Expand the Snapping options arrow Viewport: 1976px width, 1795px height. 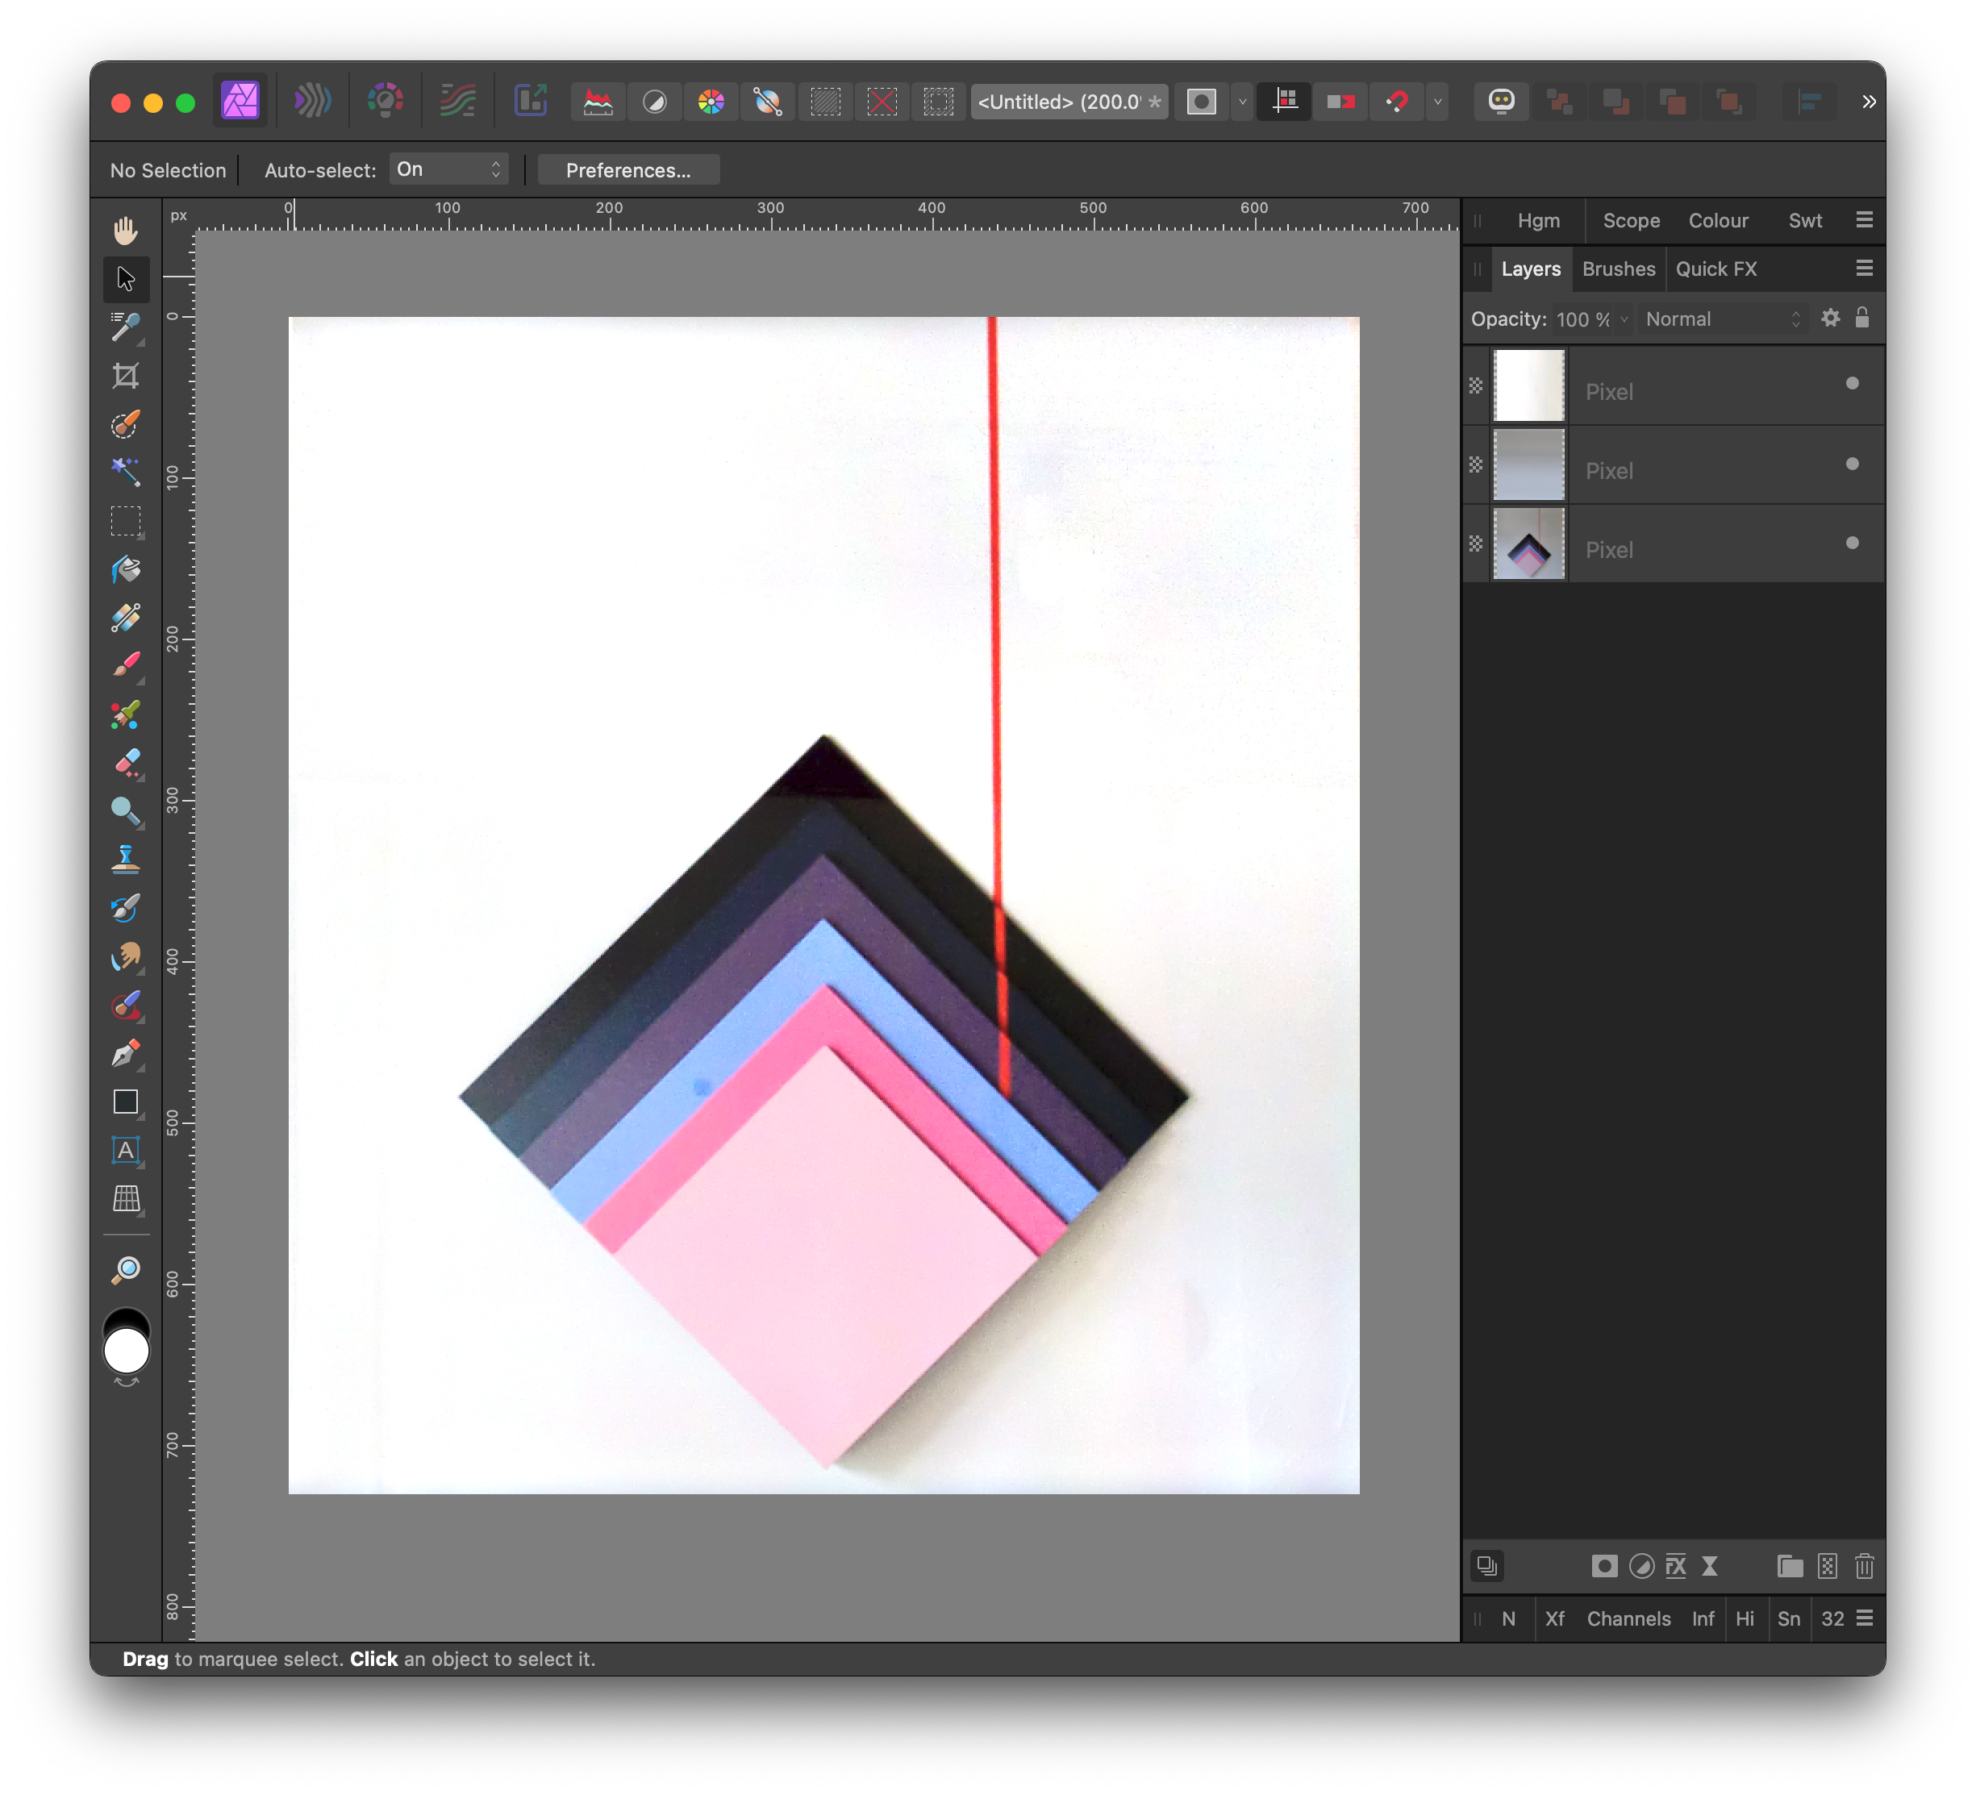[x=1438, y=101]
